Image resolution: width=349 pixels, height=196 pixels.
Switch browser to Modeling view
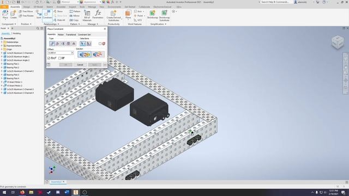click(x=17, y=34)
